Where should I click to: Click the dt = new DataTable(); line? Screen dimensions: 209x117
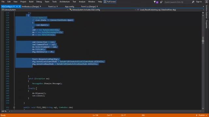[x=43, y=35]
